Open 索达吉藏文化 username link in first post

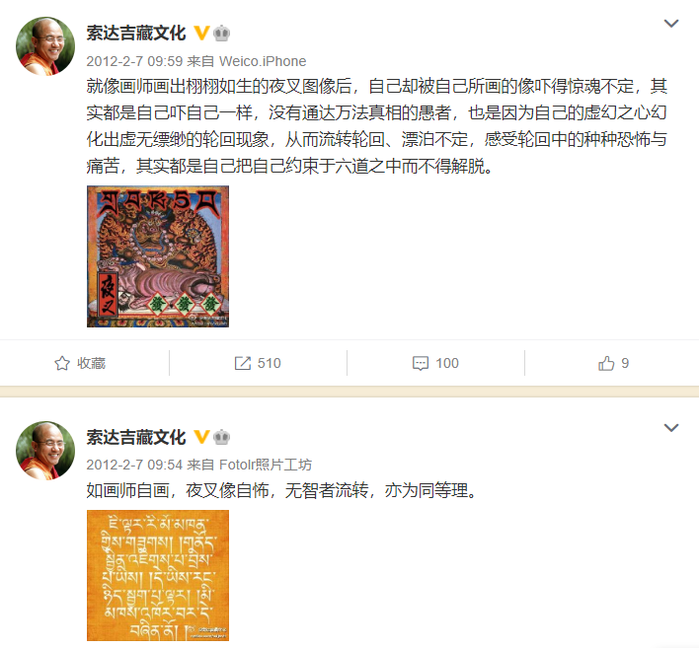coord(136,34)
